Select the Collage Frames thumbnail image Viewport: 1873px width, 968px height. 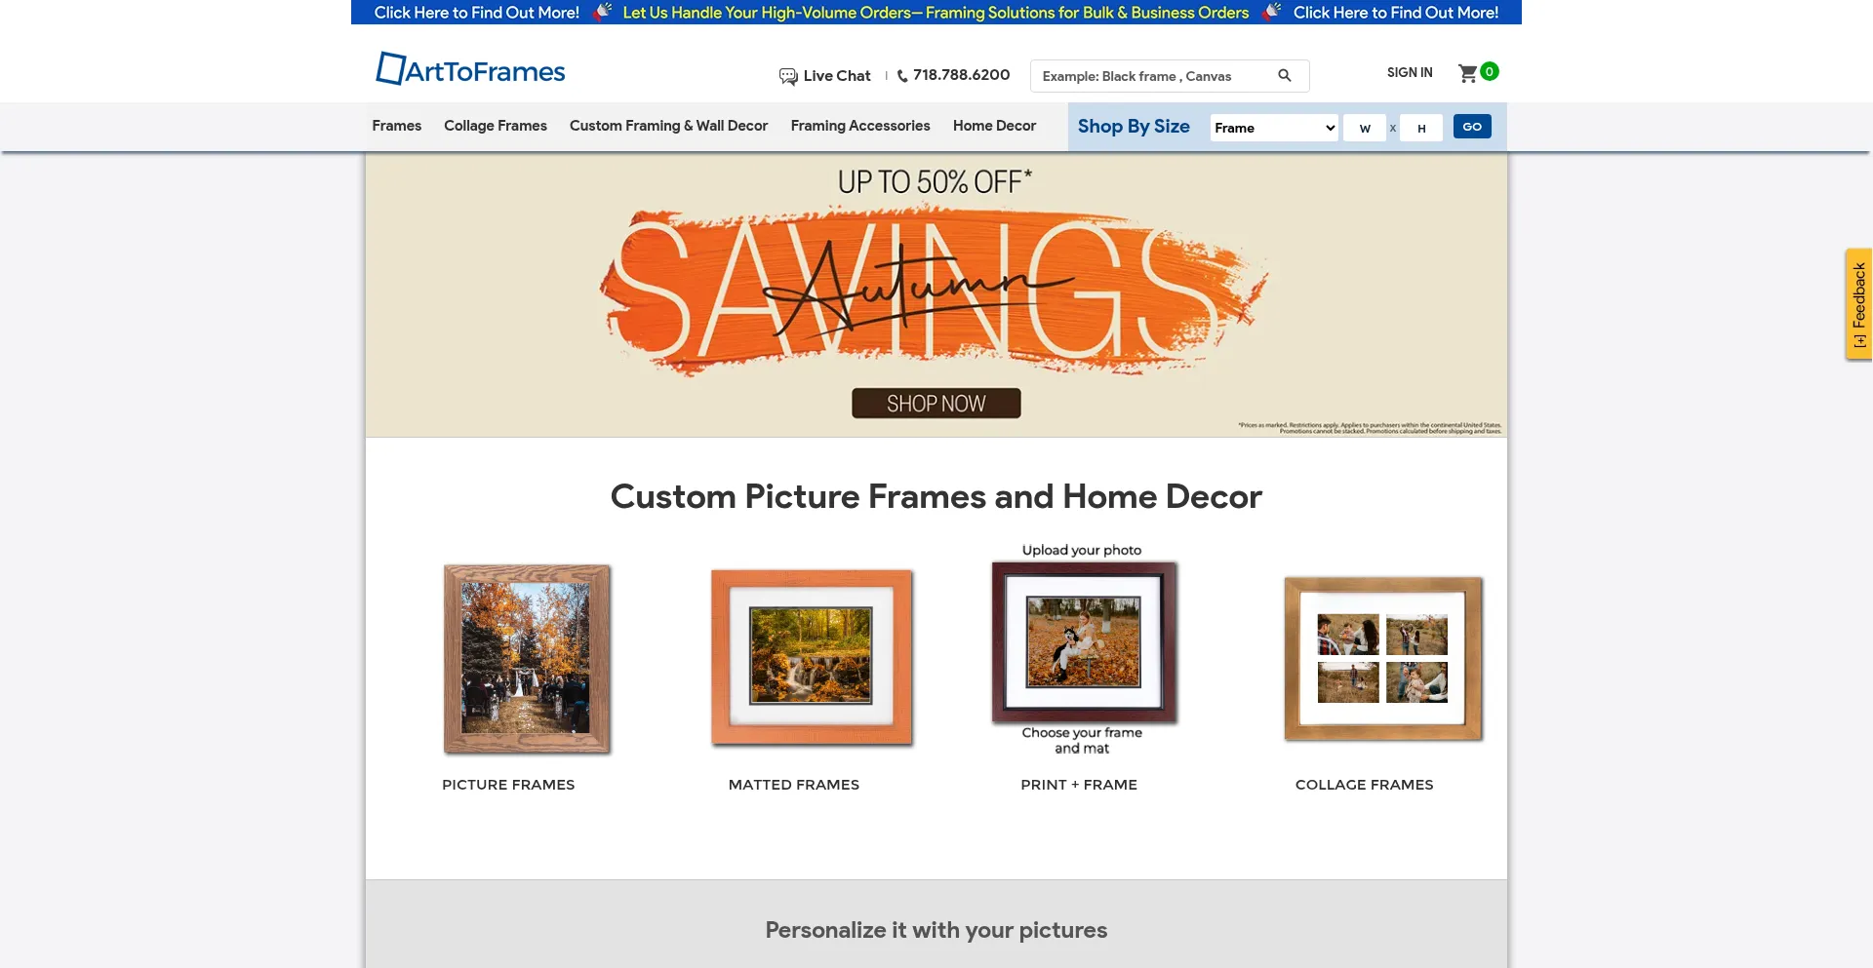click(1383, 658)
